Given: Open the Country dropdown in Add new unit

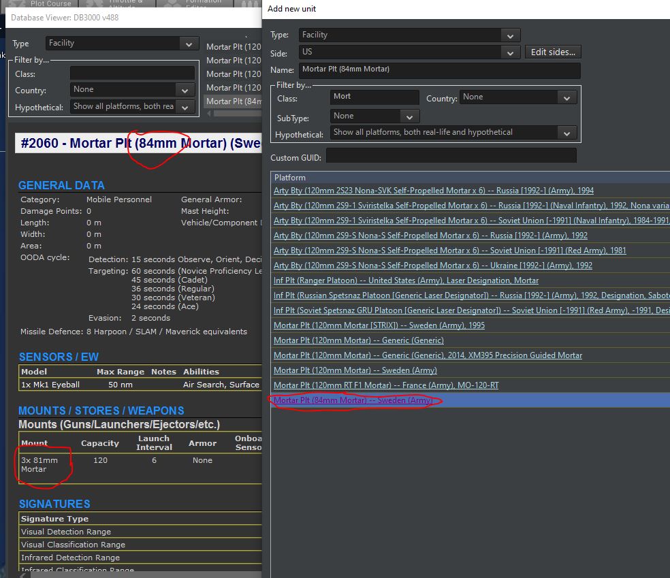Looking at the screenshot, I should click(518, 97).
